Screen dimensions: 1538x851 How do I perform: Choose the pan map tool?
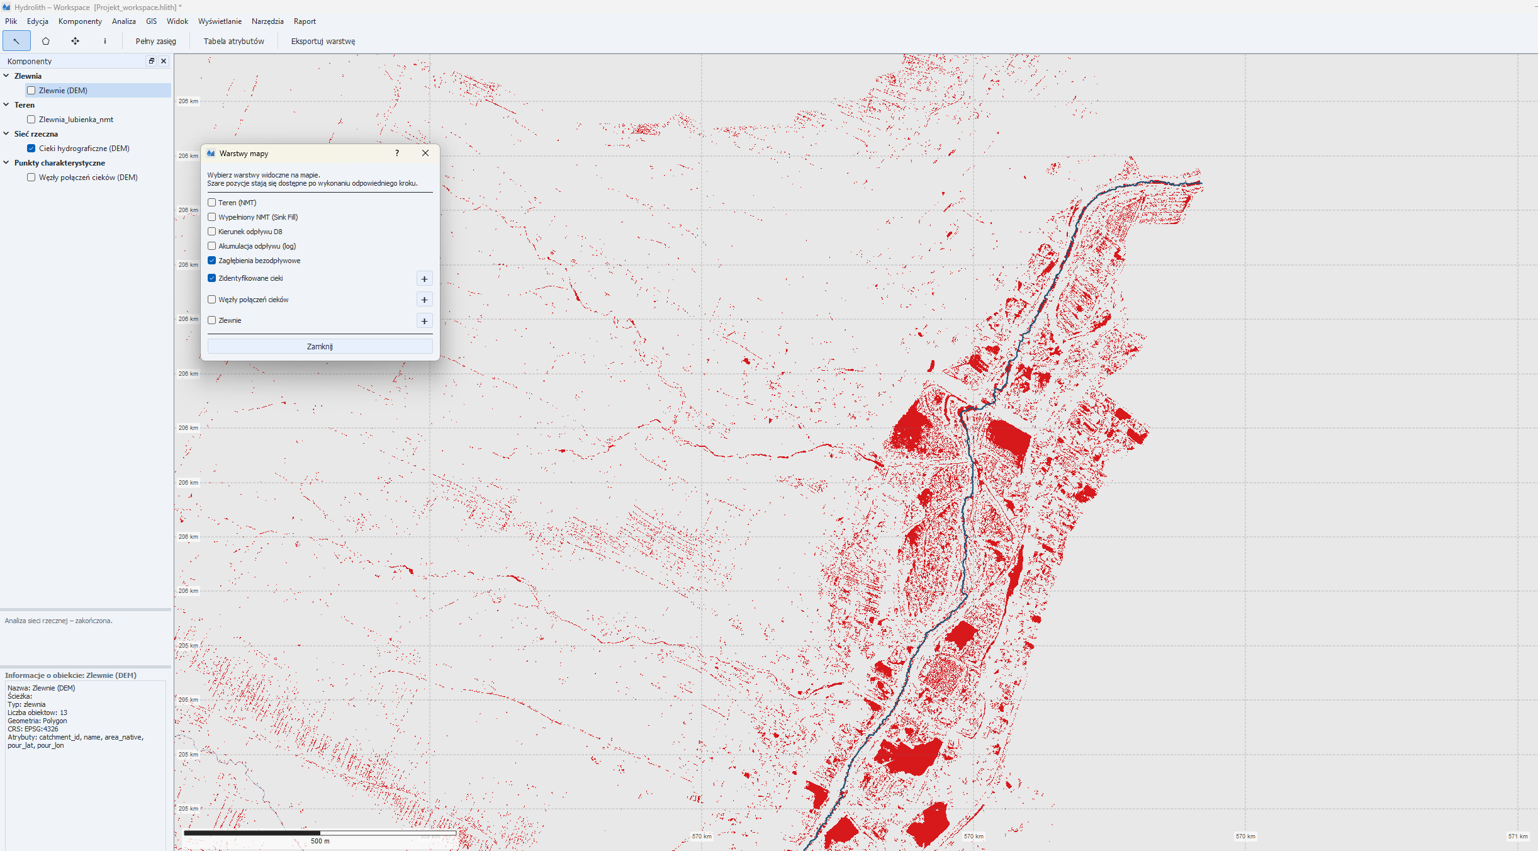click(x=76, y=41)
